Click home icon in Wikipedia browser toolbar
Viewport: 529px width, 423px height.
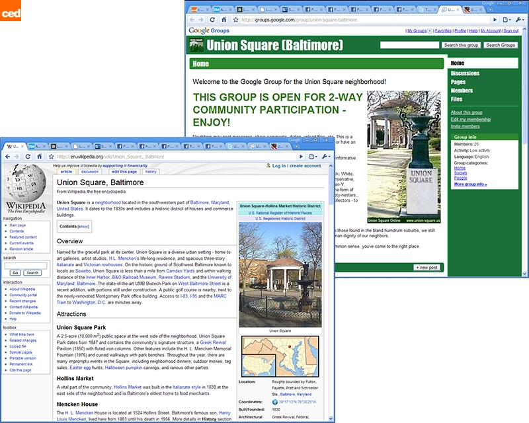40,156
